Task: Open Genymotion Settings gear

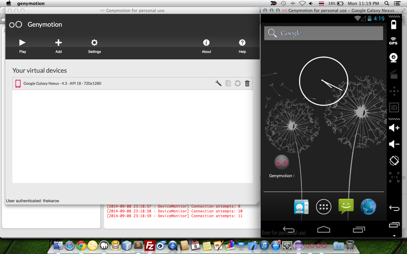Action: pyautogui.click(x=94, y=46)
